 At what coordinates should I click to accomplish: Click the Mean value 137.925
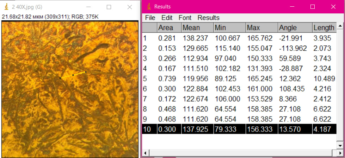195,129
